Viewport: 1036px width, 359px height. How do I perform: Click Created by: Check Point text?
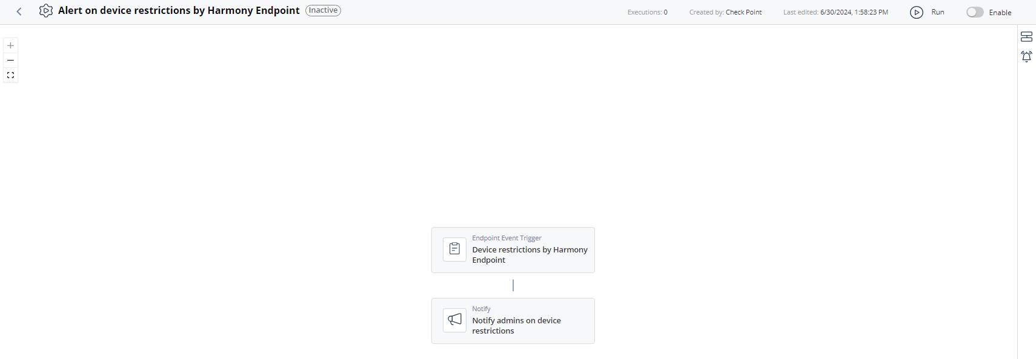tap(725, 12)
